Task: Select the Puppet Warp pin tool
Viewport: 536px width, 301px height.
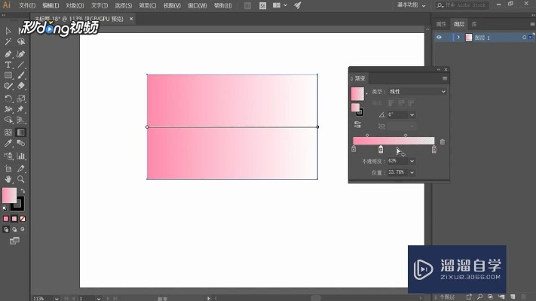Action: pyautogui.click(x=21, y=109)
